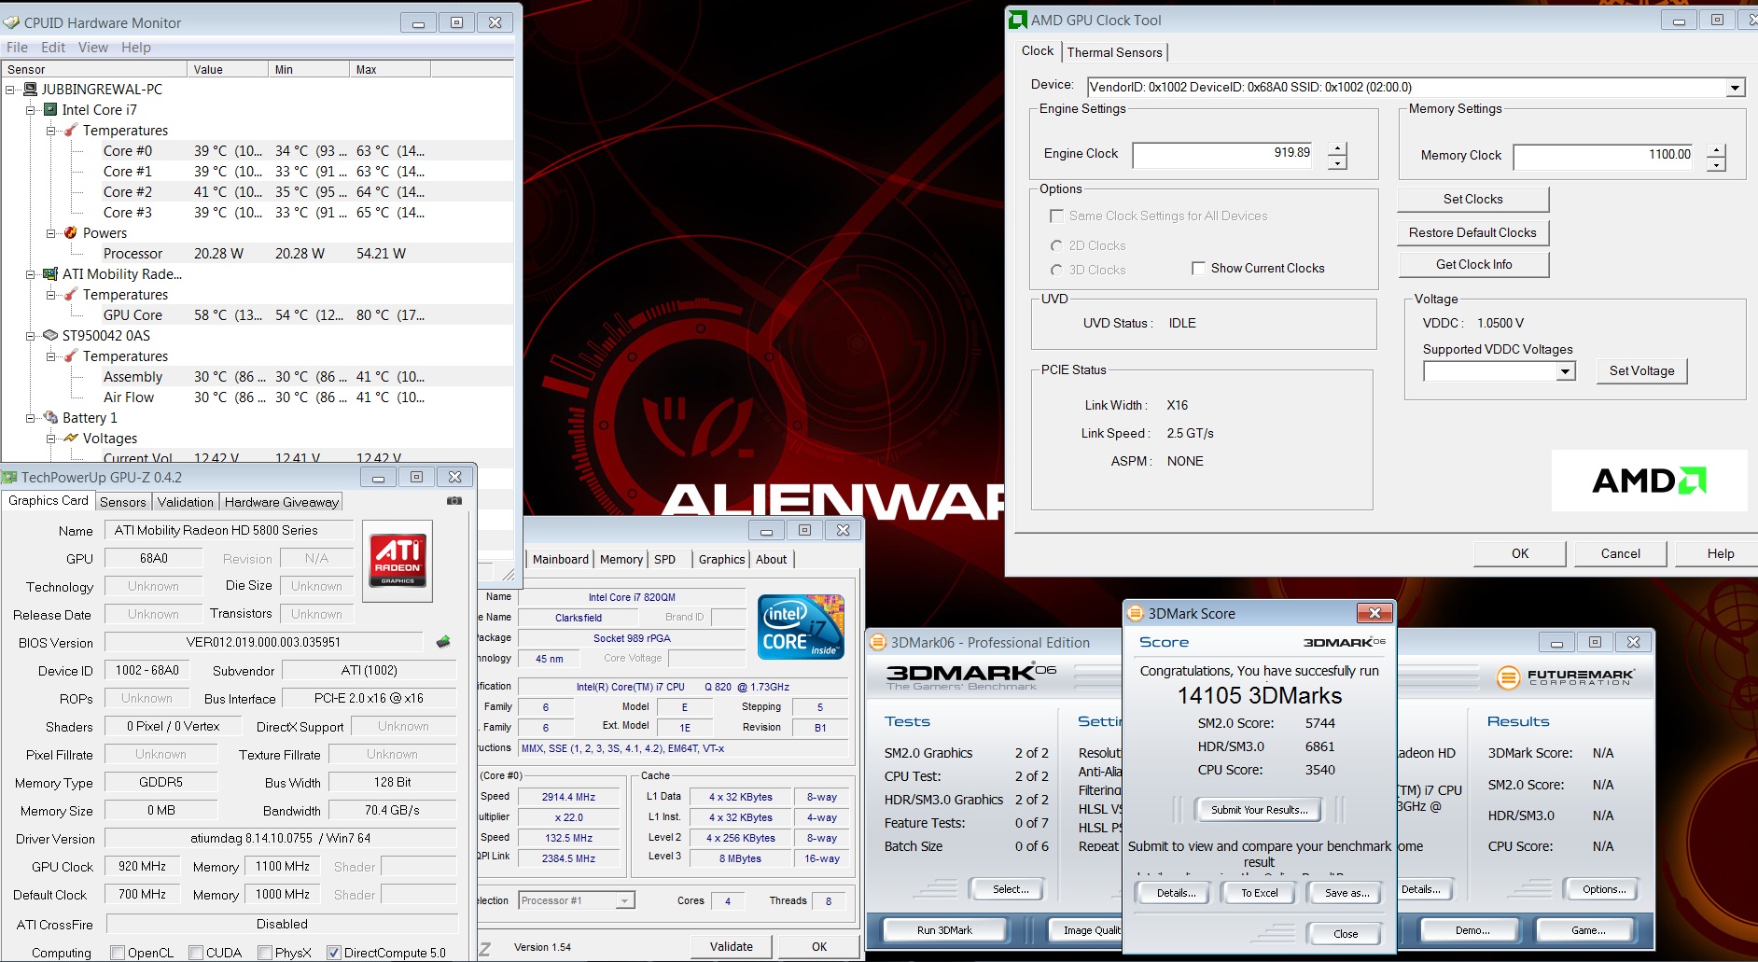Screen dimensions: 1758x962
Task: Open the Supported VDDC Voltages dropdown
Action: [1566, 371]
